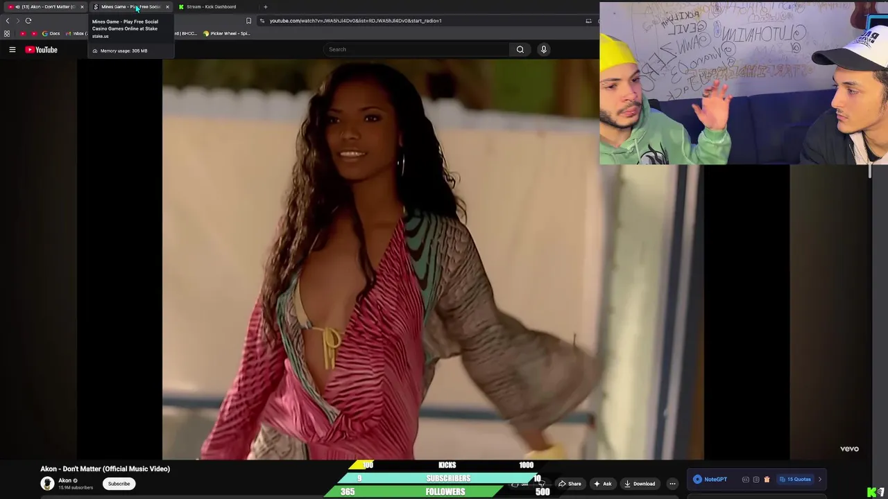Open the Gmail Inbox bookmark
This screenshot has height=499, width=888.
(76, 33)
